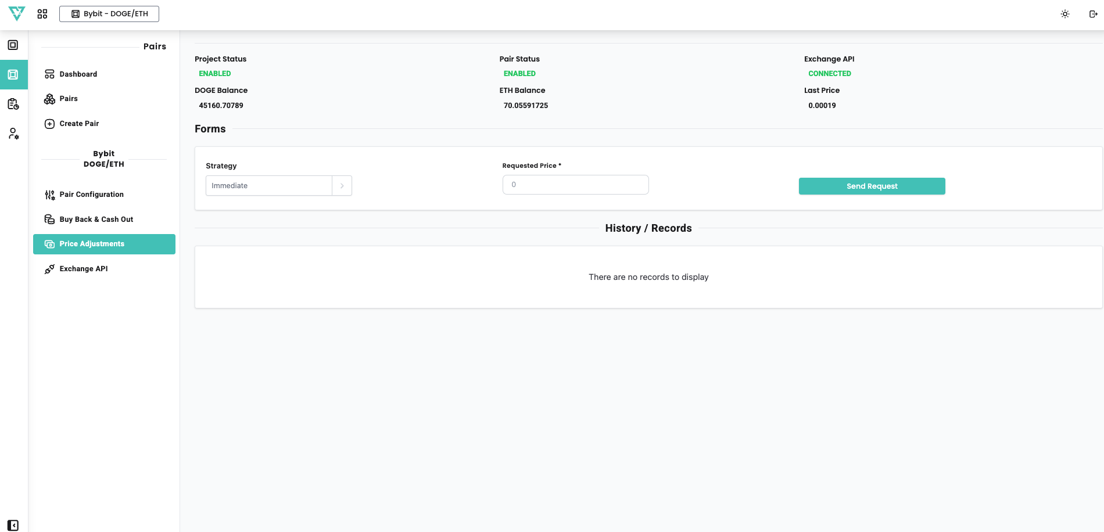
Task: Select the active pairs icon in left rail
Action: click(13, 74)
